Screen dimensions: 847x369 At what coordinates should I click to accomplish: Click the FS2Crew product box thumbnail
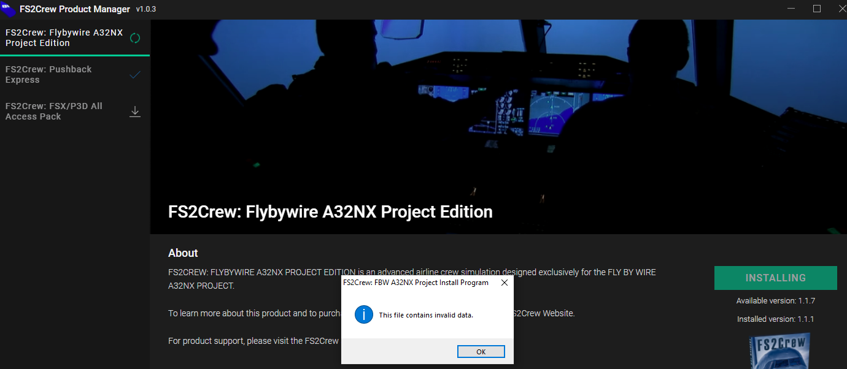coord(781,351)
